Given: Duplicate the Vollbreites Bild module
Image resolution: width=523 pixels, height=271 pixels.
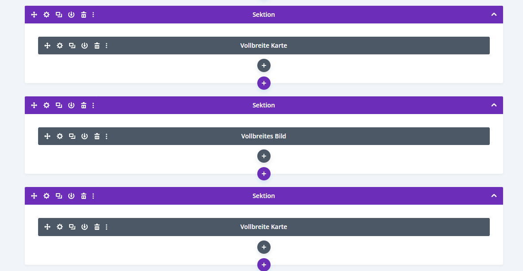Looking at the screenshot, I should (x=72, y=136).
